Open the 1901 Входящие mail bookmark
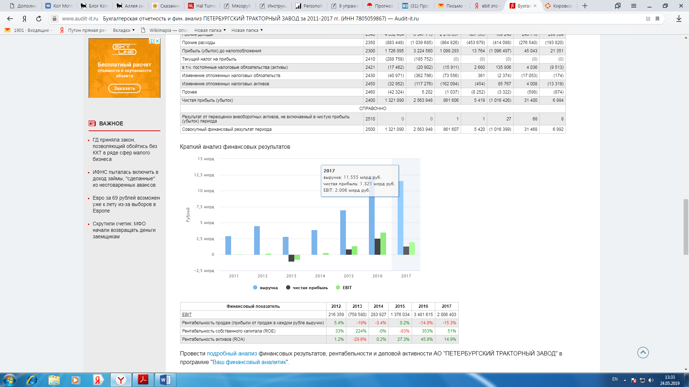The image size is (689, 387). tap(29, 30)
